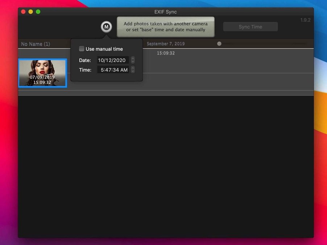Click the Time field stepper arrows
The width and height of the screenshot is (327, 245).
133,70
